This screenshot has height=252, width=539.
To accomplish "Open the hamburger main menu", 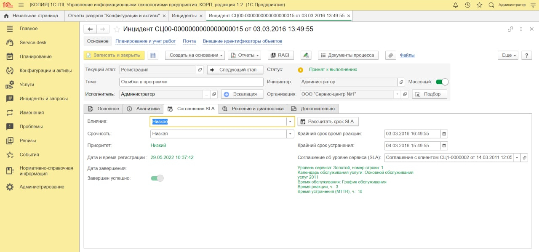I will (x=21, y=5).
